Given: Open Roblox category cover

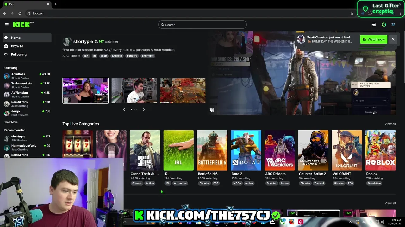Looking at the screenshot, I should pyautogui.click(x=381, y=150).
